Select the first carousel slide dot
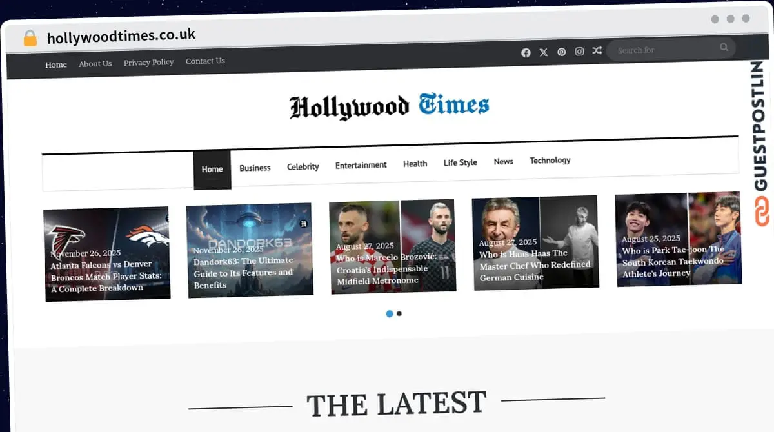This screenshot has width=774, height=432. click(390, 314)
